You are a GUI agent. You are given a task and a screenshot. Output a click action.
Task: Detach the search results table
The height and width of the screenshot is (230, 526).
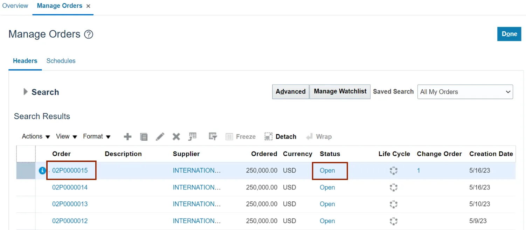281,137
